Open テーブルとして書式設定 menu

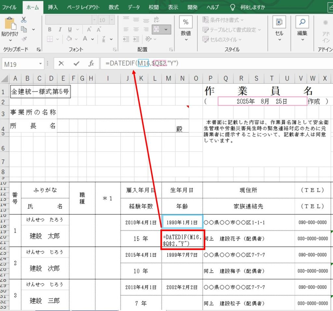coord(232,30)
